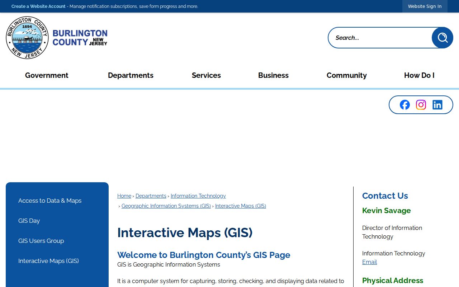459x287 pixels.
Task: Click Interactive Maps (GIS) breadcrumb link
Action: 241,206
